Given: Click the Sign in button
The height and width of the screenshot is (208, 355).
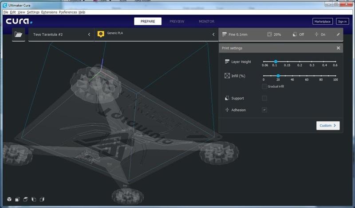Looking at the screenshot, I should (x=342, y=21).
